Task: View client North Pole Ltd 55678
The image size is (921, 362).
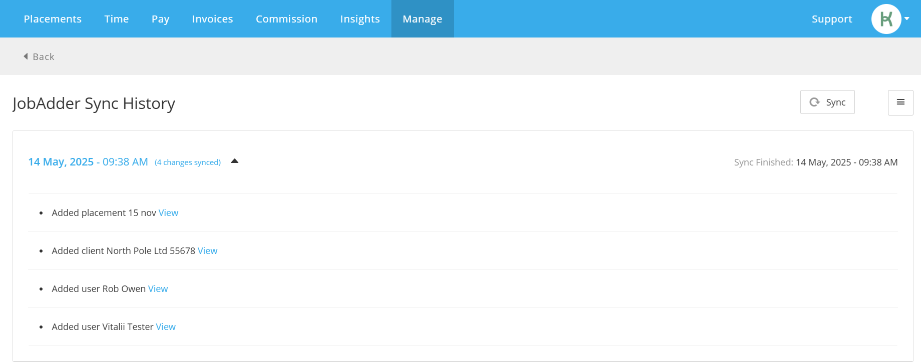Action: (207, 251)
